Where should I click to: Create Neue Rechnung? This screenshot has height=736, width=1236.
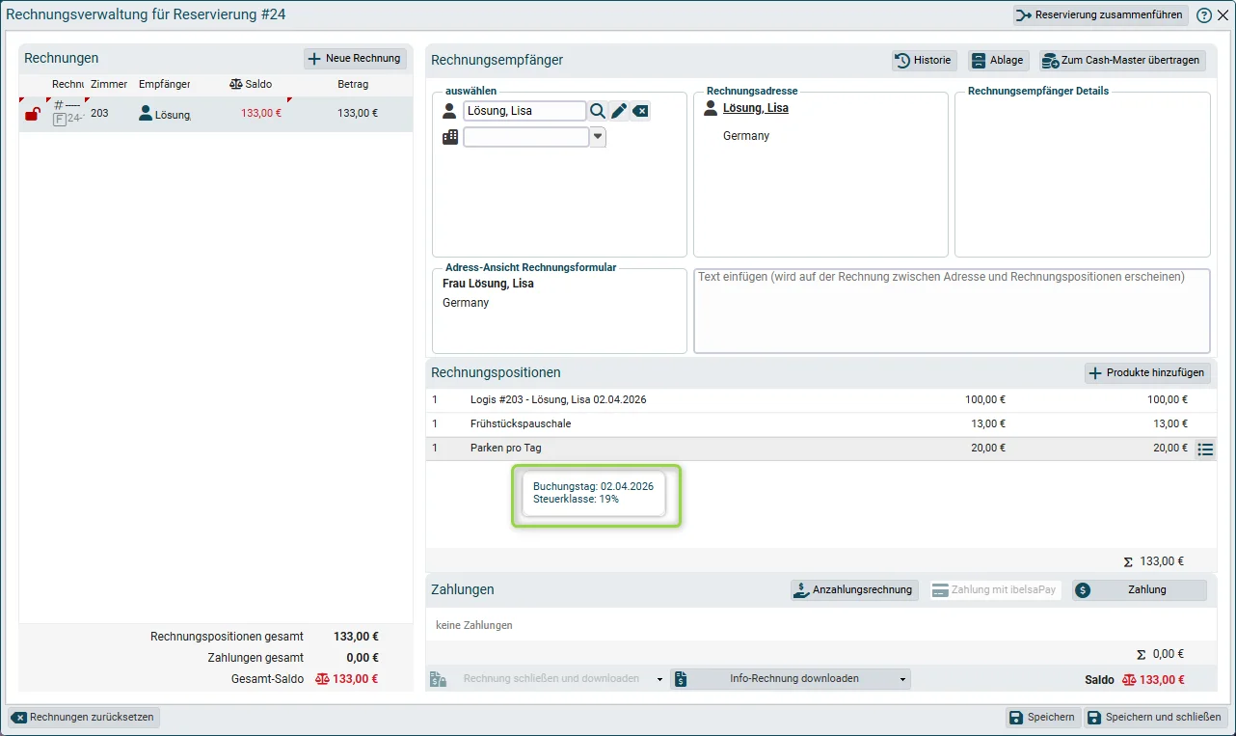coord(355,59)
